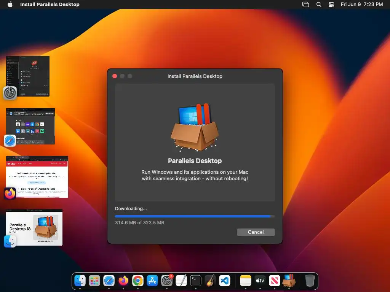Toggle Stage Manager icon in menu bar
This screenshot has width=390, height=292.
(x=305, y=5)
